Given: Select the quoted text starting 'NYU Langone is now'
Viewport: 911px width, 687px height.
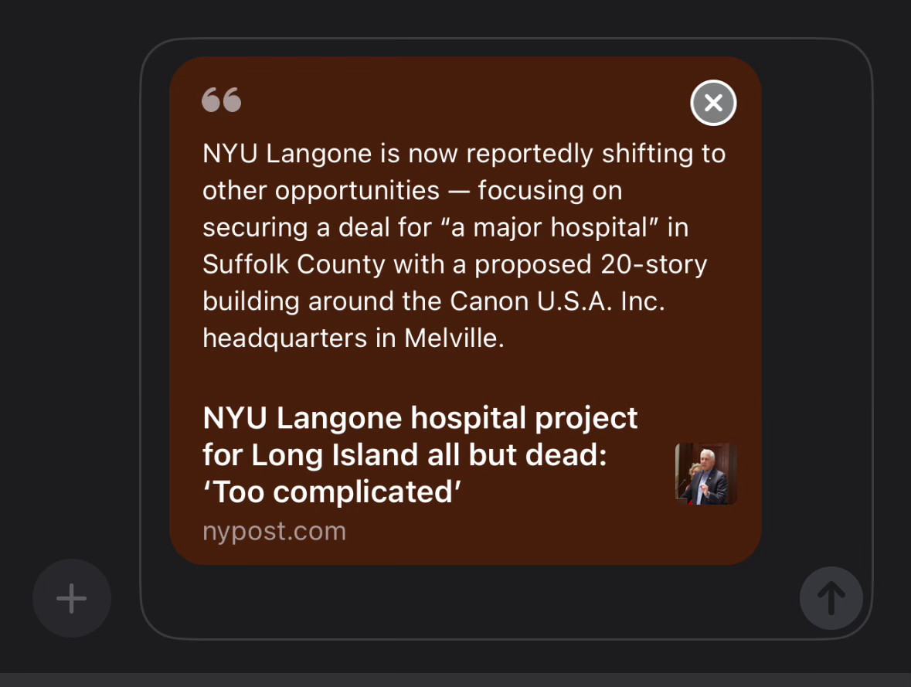Looking at the screenshot, I should (x=464, y=246).
